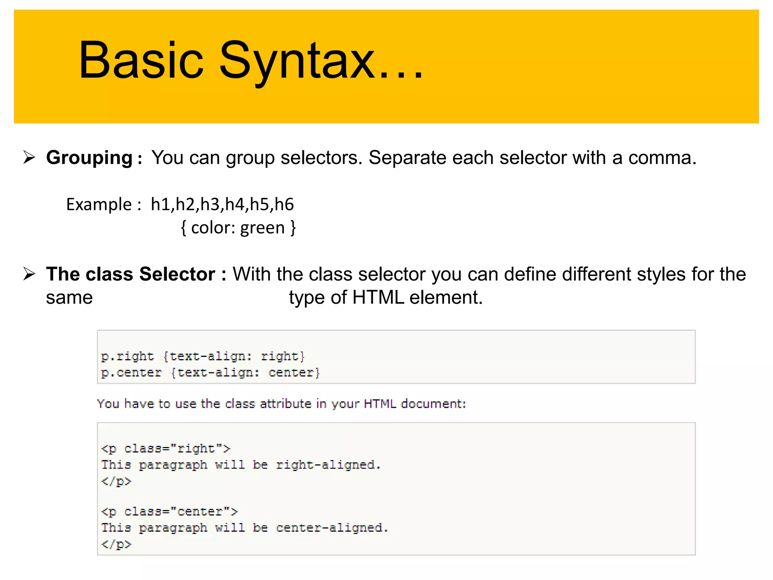This screenshot has width=773, height=580.
Task: Click the '</p>' tag after right-aligned paragraph
Action: coord(116,481)
